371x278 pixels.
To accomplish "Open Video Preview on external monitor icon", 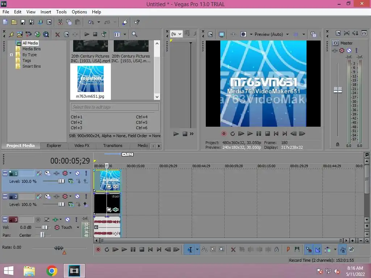I will tap(222, 34).
